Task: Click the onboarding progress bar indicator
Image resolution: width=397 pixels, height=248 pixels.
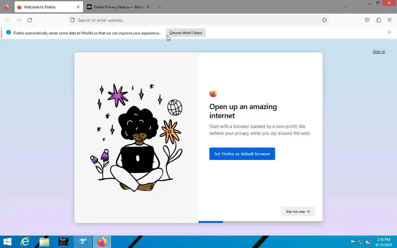Action: 211,222
